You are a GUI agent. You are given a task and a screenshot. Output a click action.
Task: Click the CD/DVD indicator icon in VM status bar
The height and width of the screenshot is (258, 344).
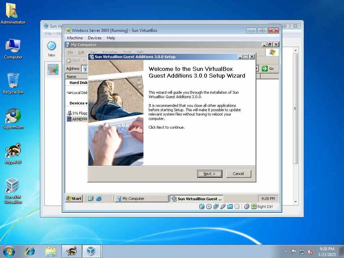pyautogui.click(x=209, y=207)
